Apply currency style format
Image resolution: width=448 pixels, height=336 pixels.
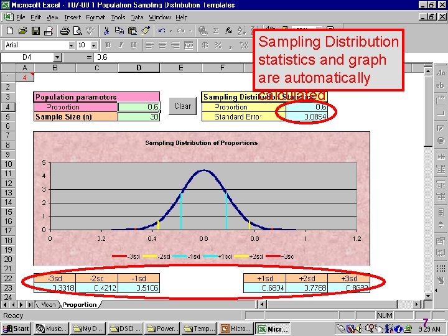pyautogui.click(x=205, y=45)
